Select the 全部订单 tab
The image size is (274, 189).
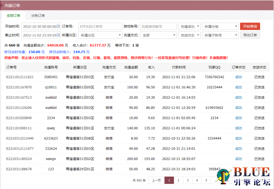click(x=13, y=15)
